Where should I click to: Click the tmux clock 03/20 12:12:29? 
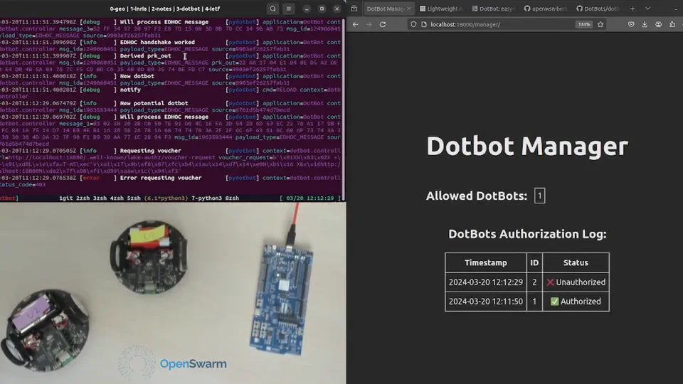309,198
